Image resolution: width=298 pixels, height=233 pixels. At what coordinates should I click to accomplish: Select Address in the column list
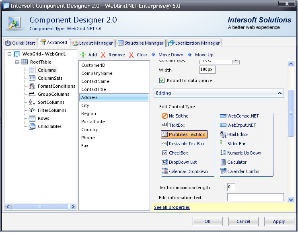point(114,97)
